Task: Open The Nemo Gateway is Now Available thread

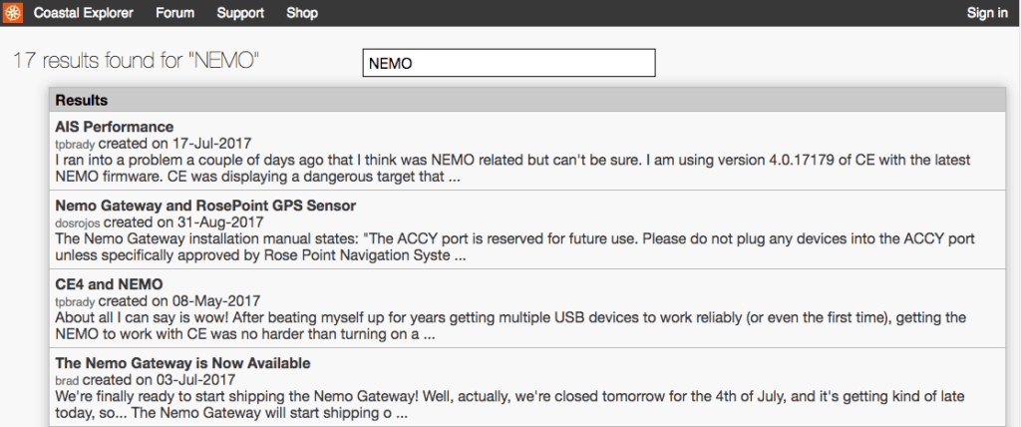Action: pyautogui.click(x=183, y=362)
